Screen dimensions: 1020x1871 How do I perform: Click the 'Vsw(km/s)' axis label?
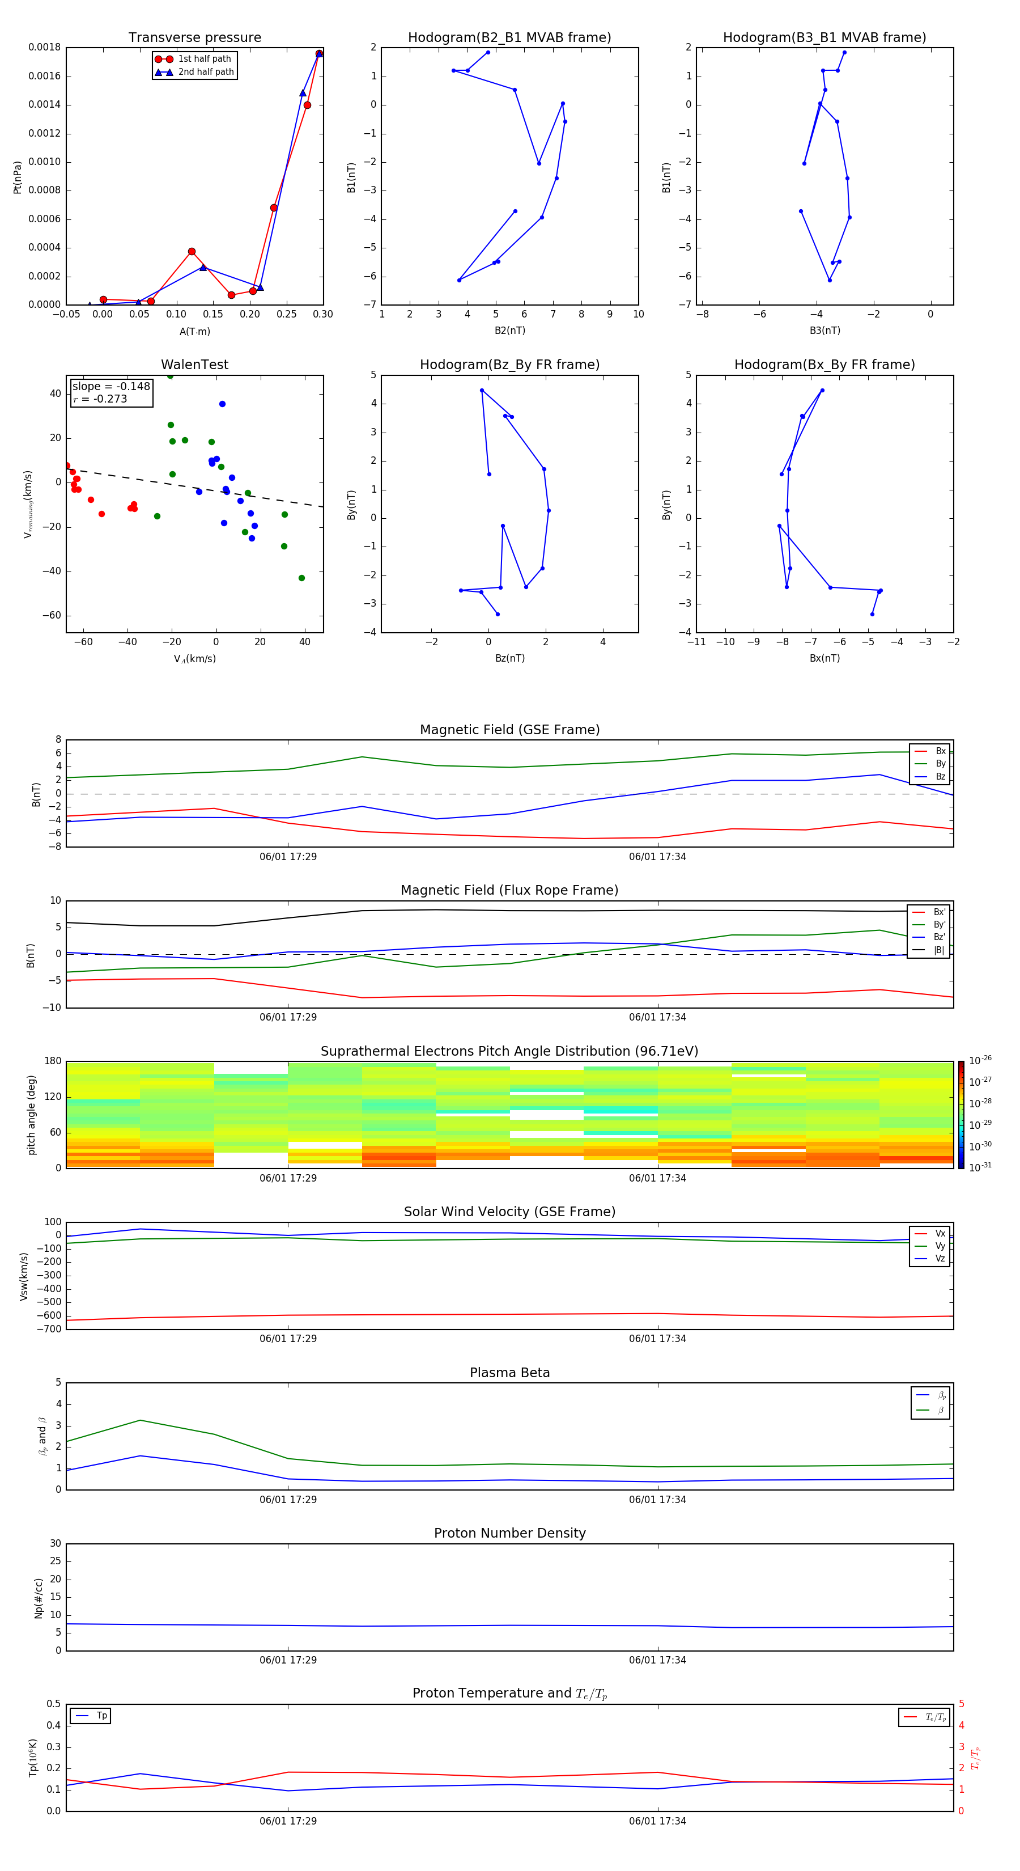tap(24, 1276)
